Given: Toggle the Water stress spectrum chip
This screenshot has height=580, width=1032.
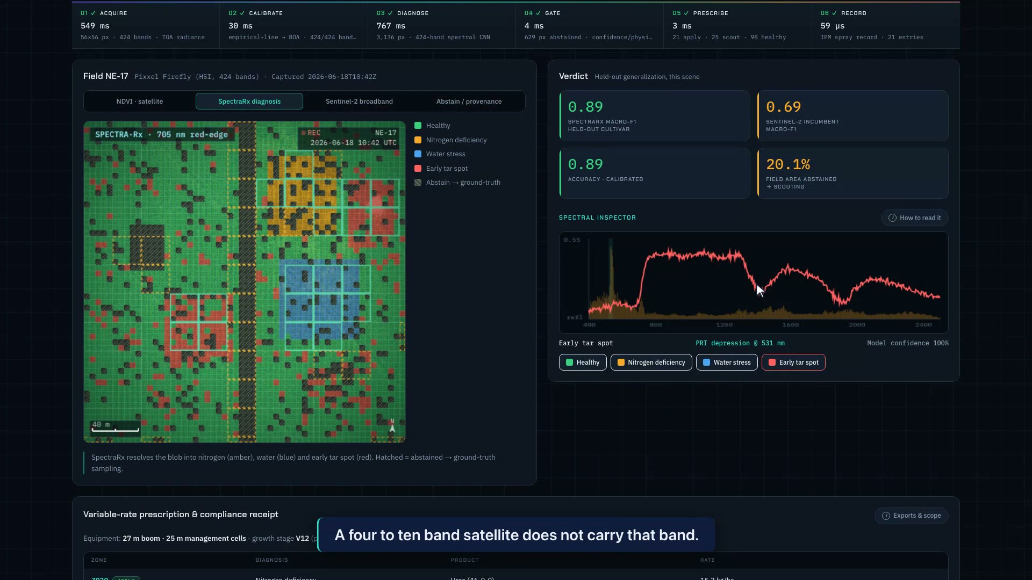Looking at the screenshot, I should [x=727, y=363].
